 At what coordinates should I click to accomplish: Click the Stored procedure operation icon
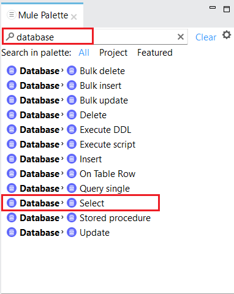72,217
